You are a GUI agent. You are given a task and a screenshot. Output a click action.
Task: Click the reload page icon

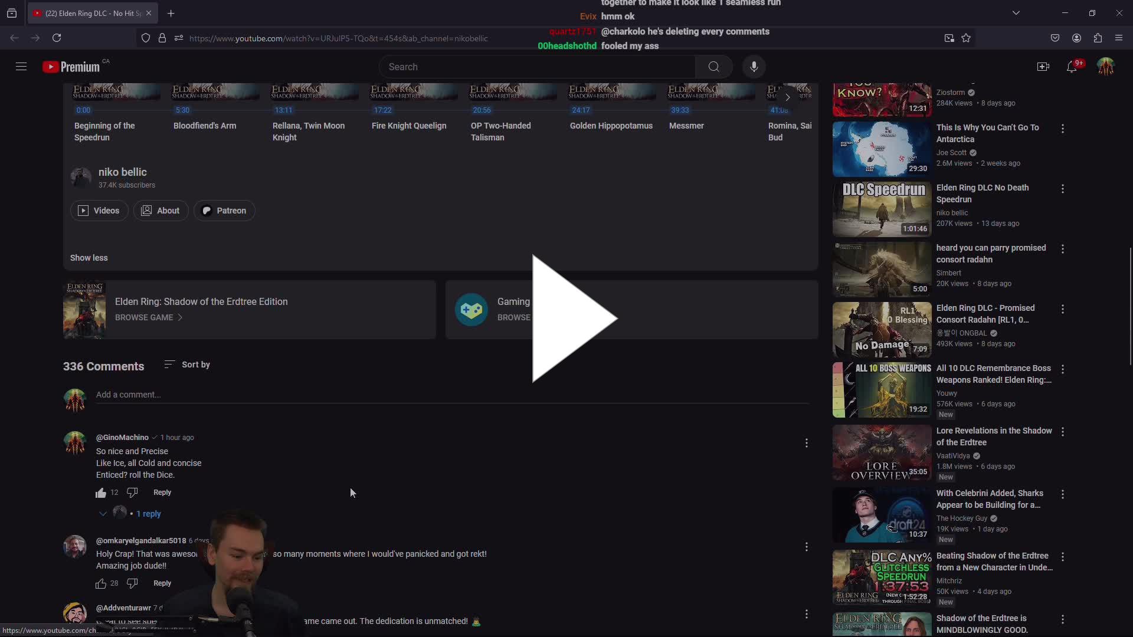pyautogui.click(x=57, y=38)
